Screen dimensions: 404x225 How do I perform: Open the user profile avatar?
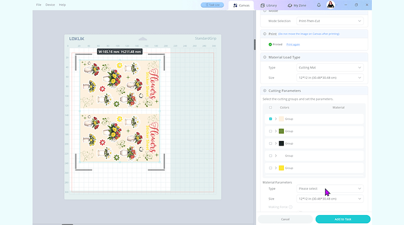[x=331, y=5]
